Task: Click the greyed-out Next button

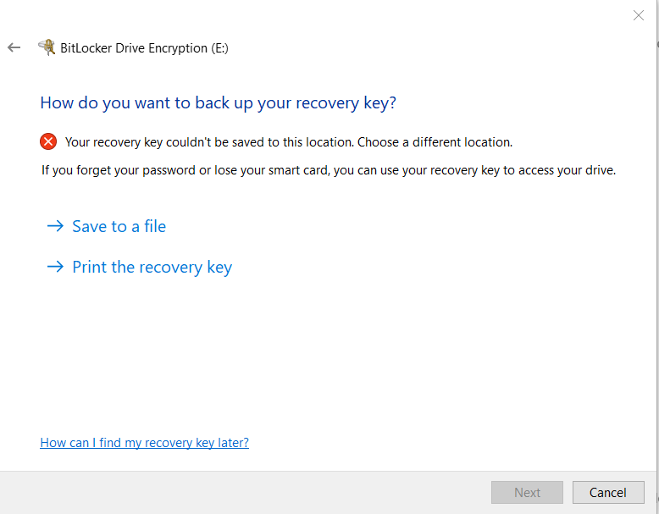Action: click(x=527, y=492)
